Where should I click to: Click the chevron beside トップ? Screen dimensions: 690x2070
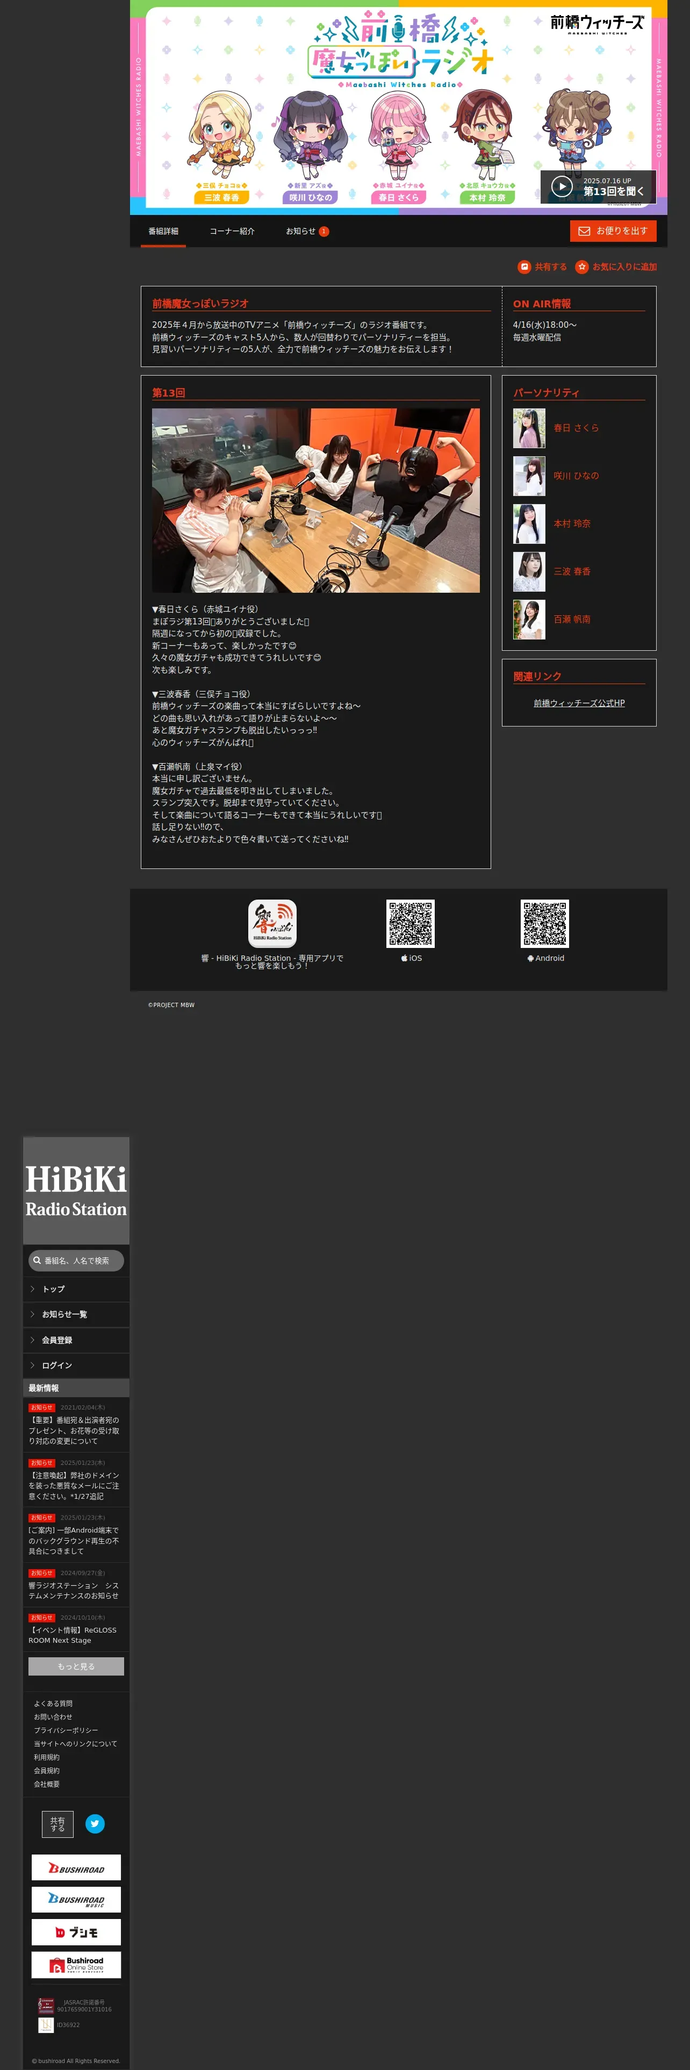click(32, 1289)
